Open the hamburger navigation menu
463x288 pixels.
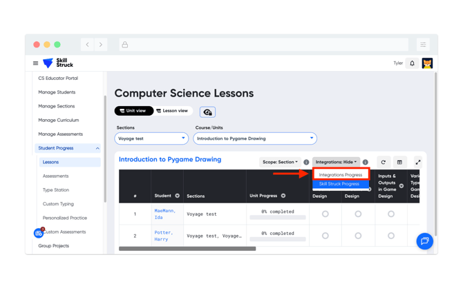click(36, 63)
